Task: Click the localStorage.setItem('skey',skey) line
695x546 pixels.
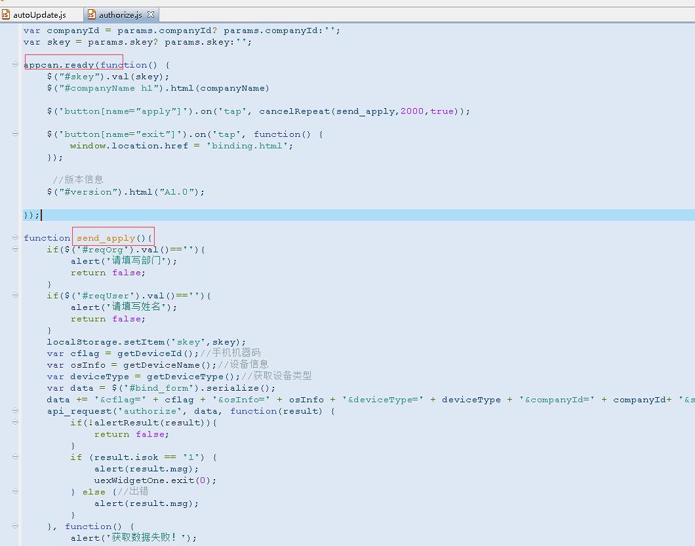Action: coord(146,342)
